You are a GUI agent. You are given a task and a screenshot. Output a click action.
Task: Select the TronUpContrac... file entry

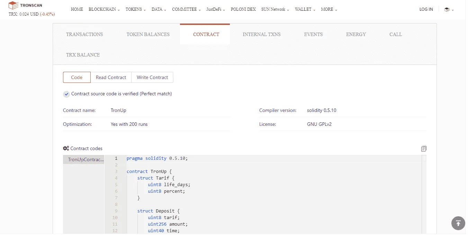[x=84, y=159]
